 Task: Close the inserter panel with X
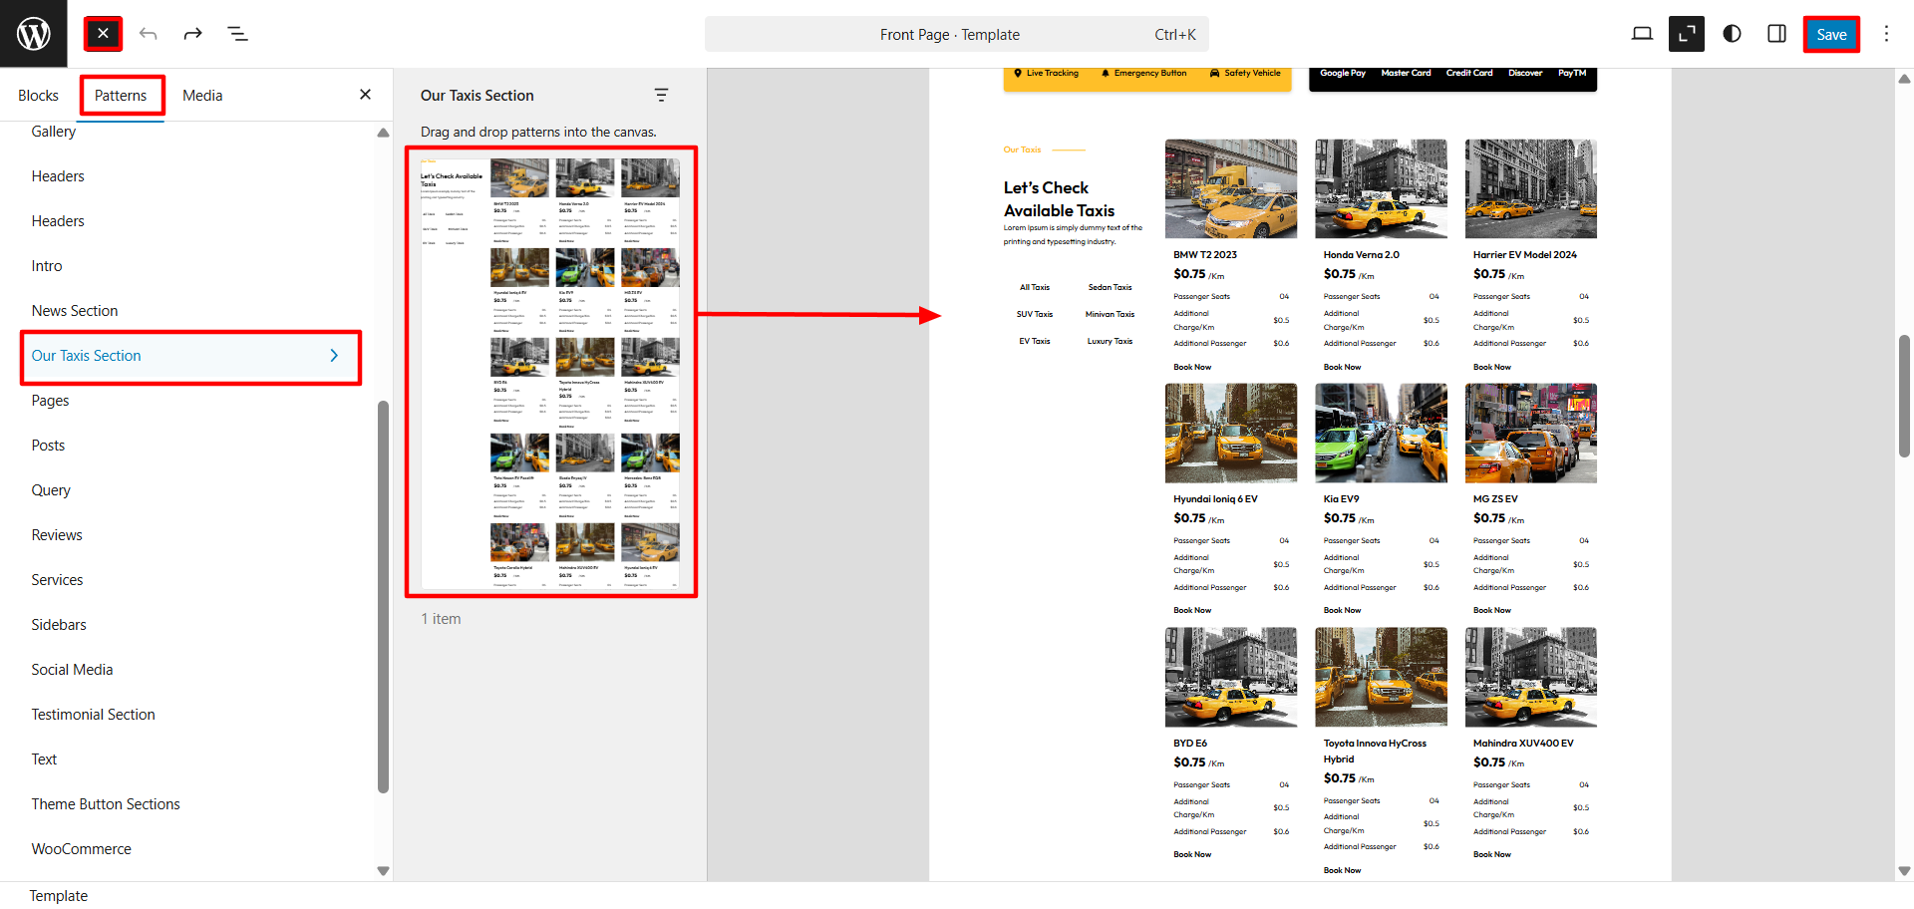point(365,95)
